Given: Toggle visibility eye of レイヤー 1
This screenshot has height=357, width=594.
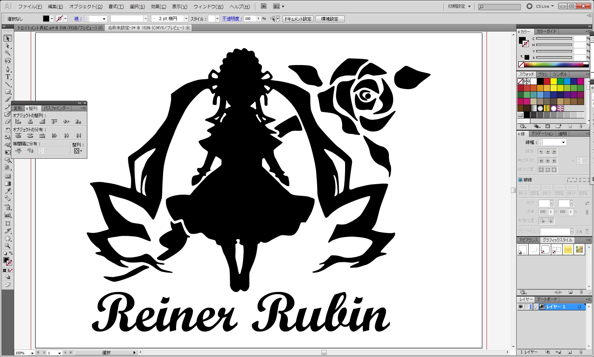Looking at the screenshot, I should [520, 307].
